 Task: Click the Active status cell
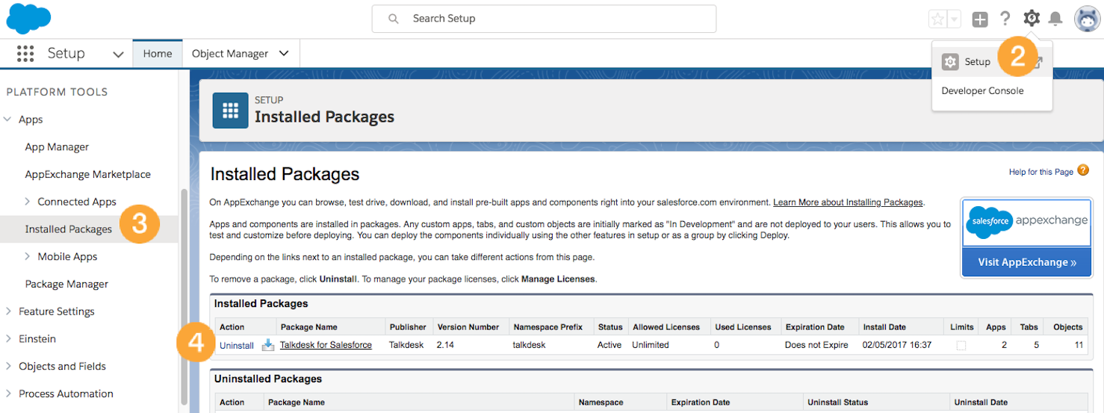pos(610,345)
